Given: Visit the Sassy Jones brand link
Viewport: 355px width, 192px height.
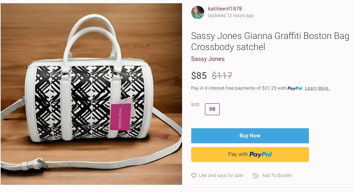Looking at the screenshot, I should click(208, 59).
